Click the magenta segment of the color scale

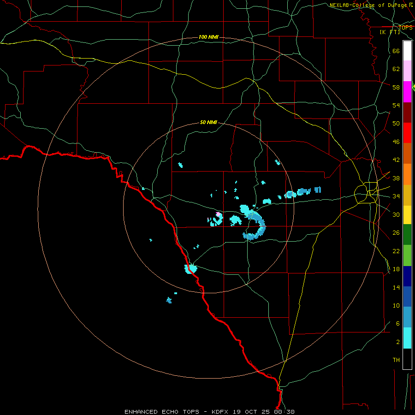point(407,92)
